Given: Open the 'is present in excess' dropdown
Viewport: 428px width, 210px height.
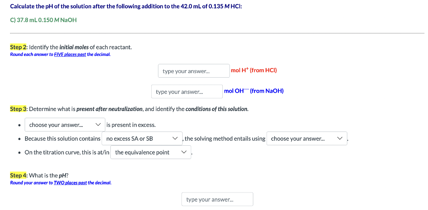Looking at the screenshot, I should pos(65,125).
